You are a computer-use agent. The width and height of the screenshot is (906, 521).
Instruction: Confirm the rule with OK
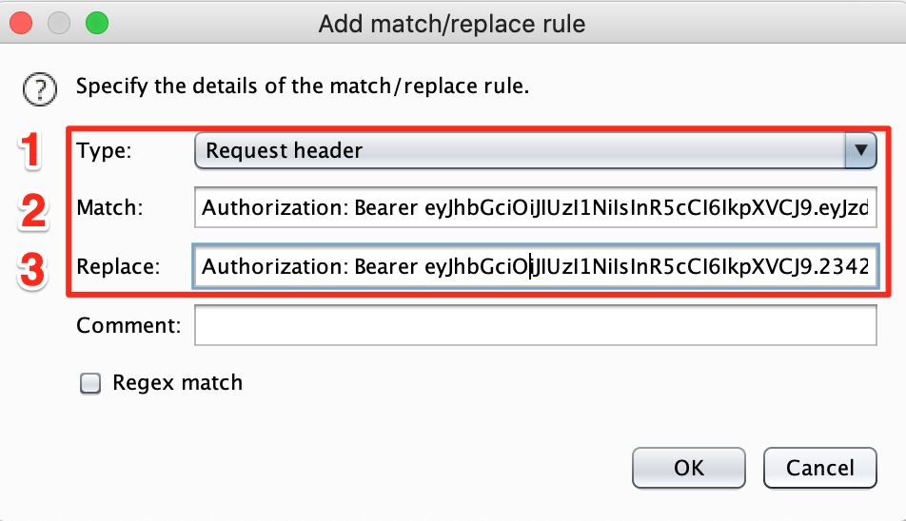689,468
